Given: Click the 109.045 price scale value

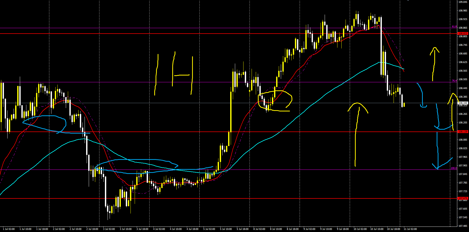Looking at the screenshot, I should pyautogui.click(x=463, y=2).
